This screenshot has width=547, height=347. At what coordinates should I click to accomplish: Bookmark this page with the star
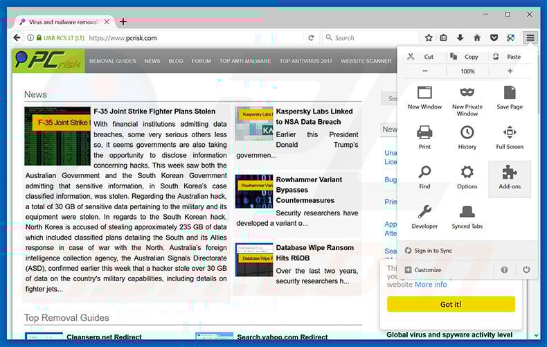point(429,37)
